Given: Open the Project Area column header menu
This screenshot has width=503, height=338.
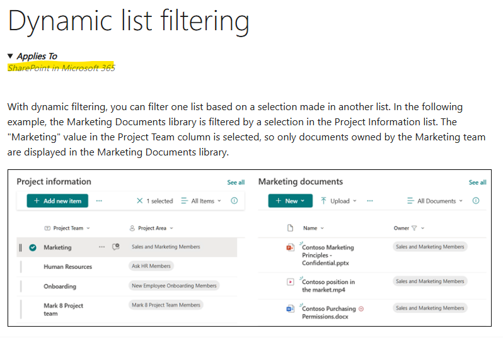Looking at the screenshot, I should 151,228.
